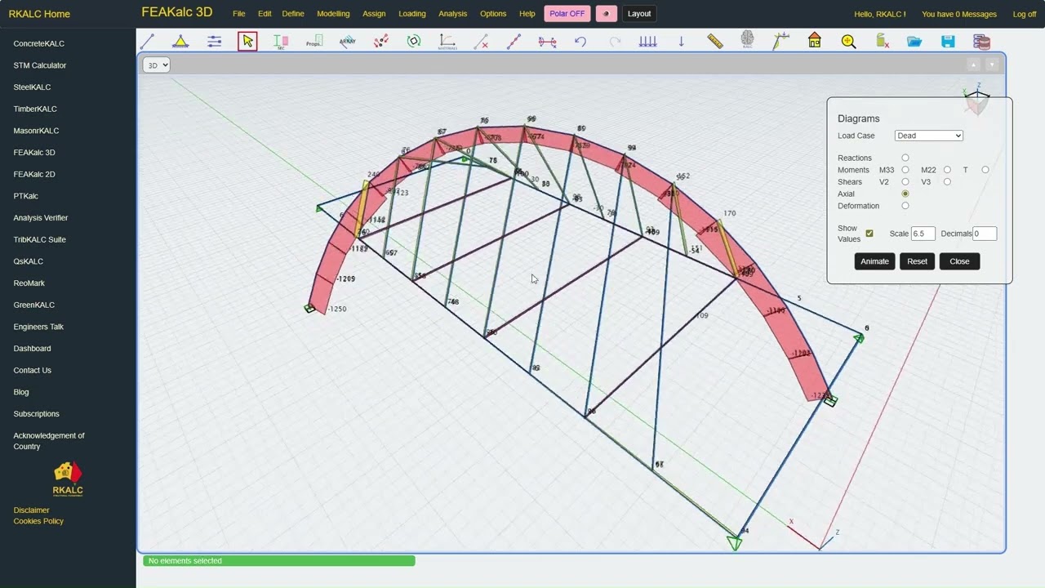Click the Layout button
Viewport: 1045px width, 588px height.
coord(639,14)
